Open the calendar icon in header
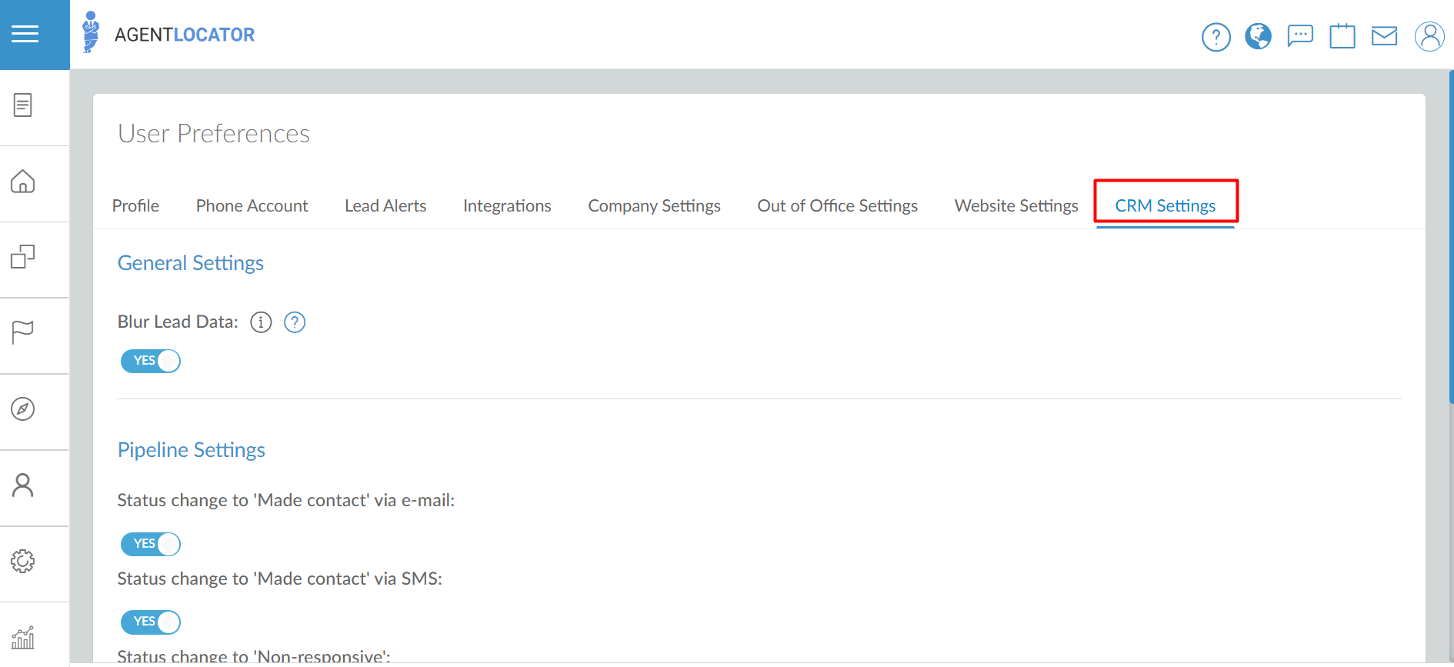This screenshot has width=1454, height=667. pyautogui.click(x=1342, y=35)
